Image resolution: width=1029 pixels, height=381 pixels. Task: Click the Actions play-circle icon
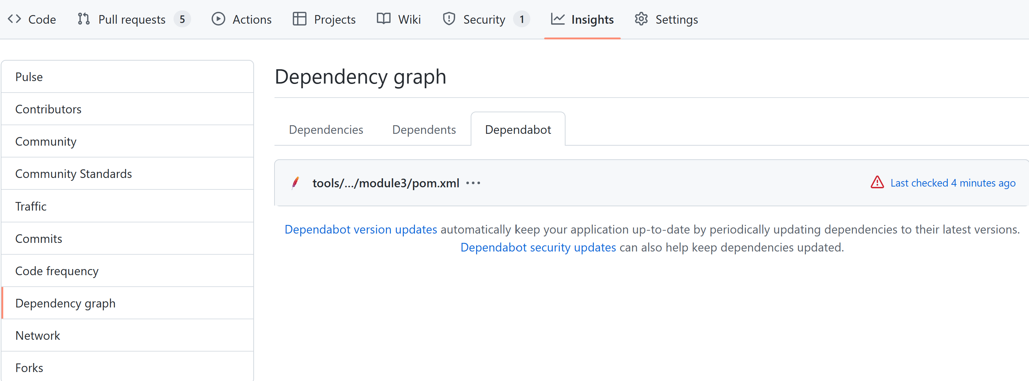pos(218,19)
